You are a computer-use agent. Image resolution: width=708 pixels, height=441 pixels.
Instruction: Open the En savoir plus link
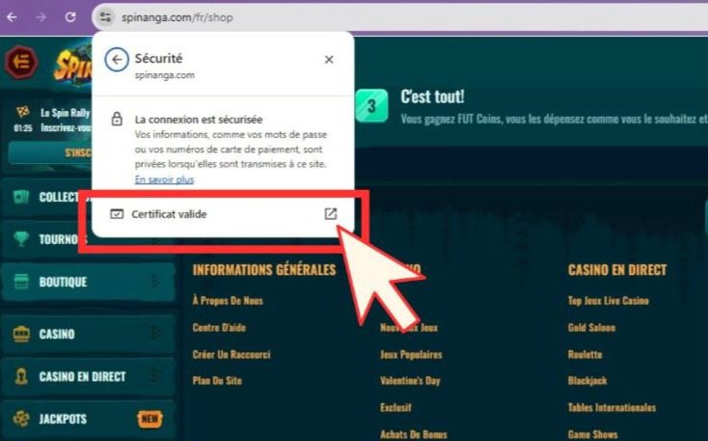164,179
